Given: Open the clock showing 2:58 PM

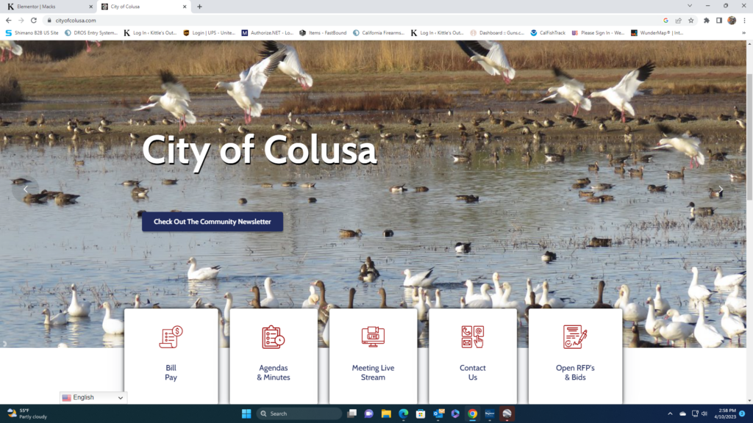Looking at the screenshot, I should pos(724,413).
